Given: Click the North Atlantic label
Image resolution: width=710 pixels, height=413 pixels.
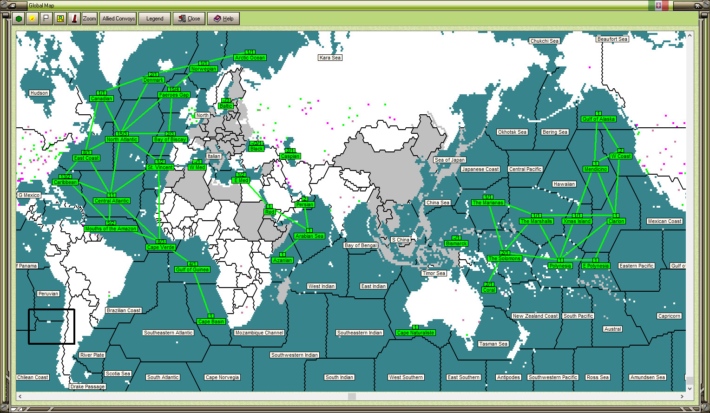Looking at the screenshot, I should [122, 139].
